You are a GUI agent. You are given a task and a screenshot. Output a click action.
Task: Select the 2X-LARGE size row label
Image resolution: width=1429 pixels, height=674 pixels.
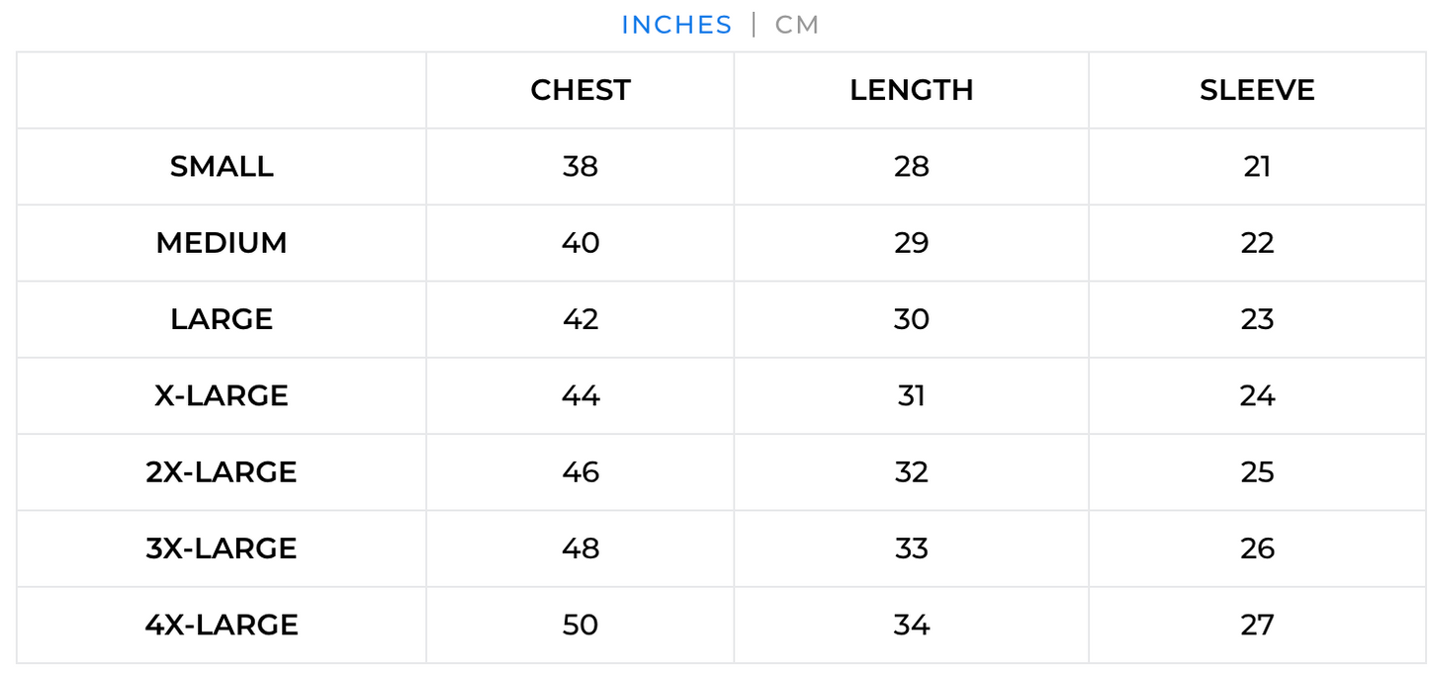coord(222,472)
